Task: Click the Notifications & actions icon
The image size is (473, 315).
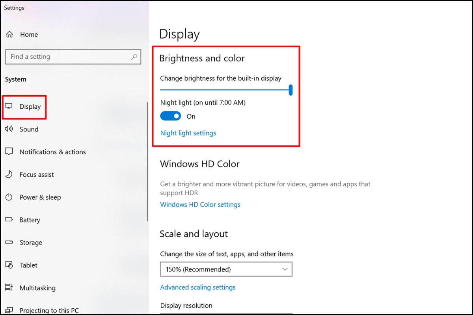Action: pyautogui.click(x=9, y=152)
